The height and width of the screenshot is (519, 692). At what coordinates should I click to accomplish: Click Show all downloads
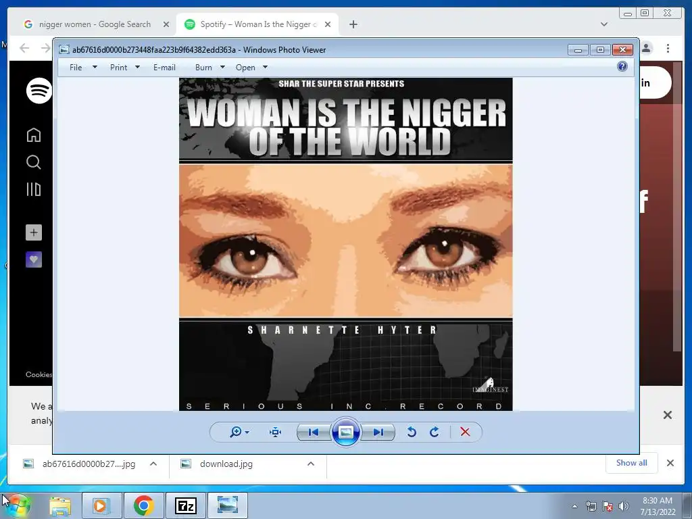click(632, 463)
